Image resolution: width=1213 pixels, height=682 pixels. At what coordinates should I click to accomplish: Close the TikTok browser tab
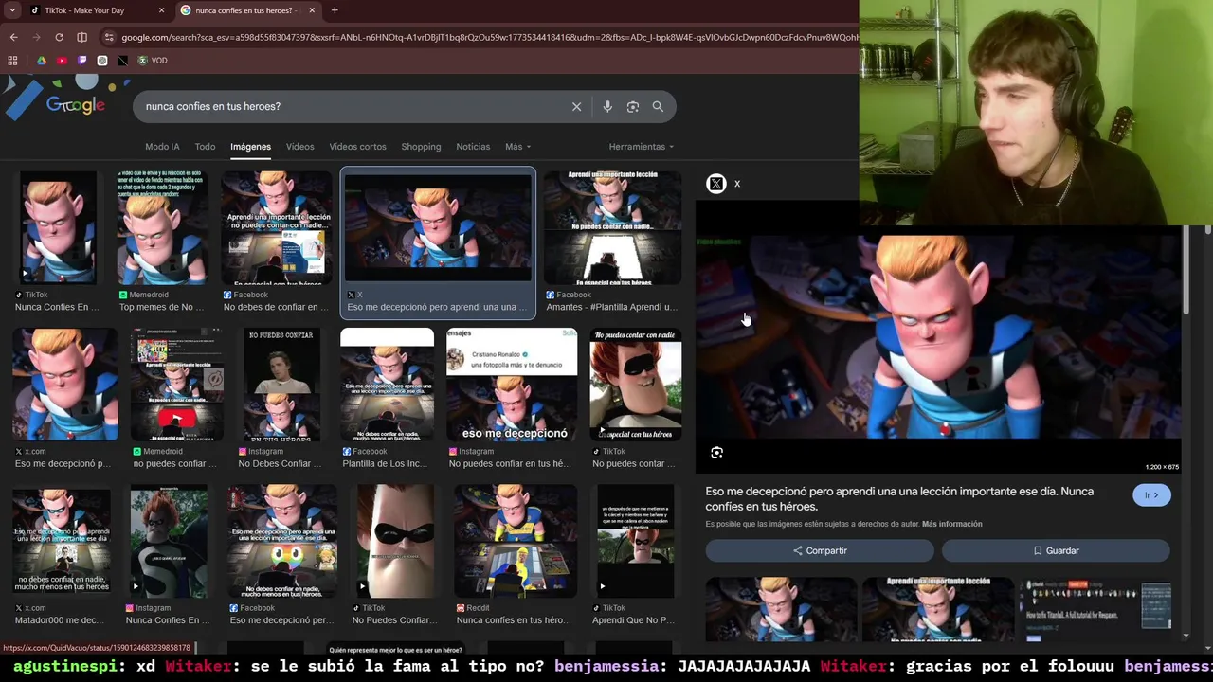(161, 10)
